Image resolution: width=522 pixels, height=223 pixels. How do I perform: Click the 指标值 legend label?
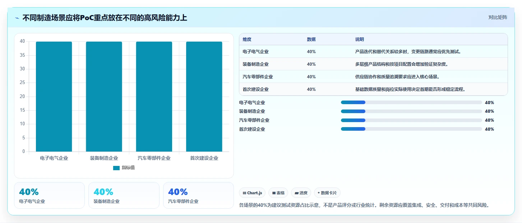coord(128,168)
